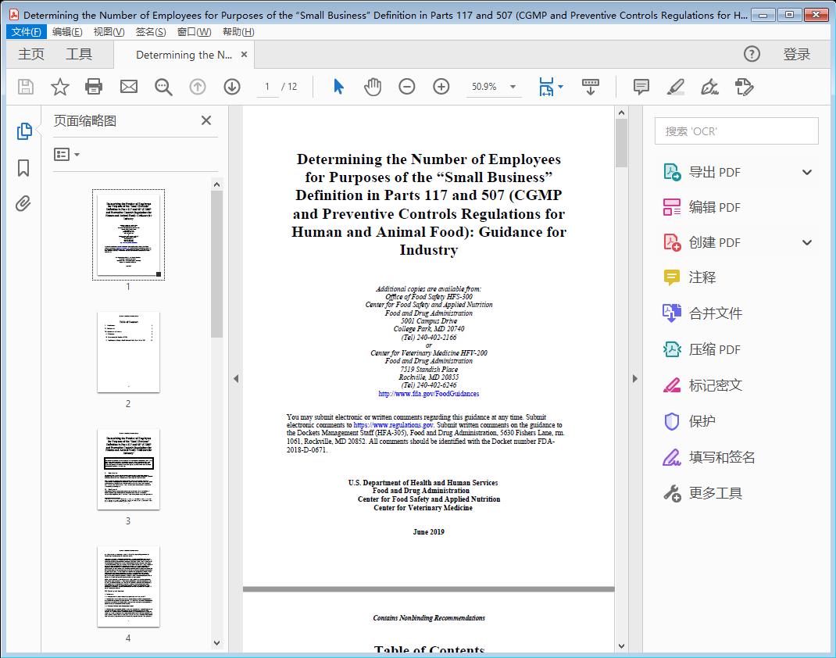This screenshot has height=658, width=836.
Task: Bookmark file with the star icon
Action: point(59,87)
